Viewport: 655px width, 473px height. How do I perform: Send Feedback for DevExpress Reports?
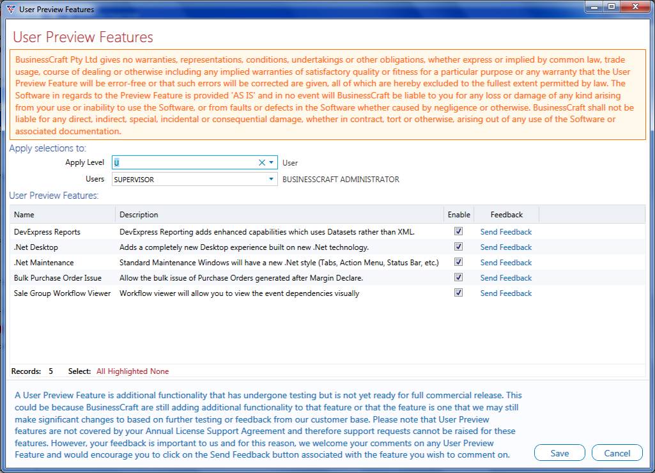coord(506,232)
